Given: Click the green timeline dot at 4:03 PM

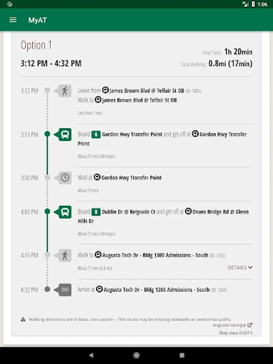Looking at the screenshot, I should [47, 212].
